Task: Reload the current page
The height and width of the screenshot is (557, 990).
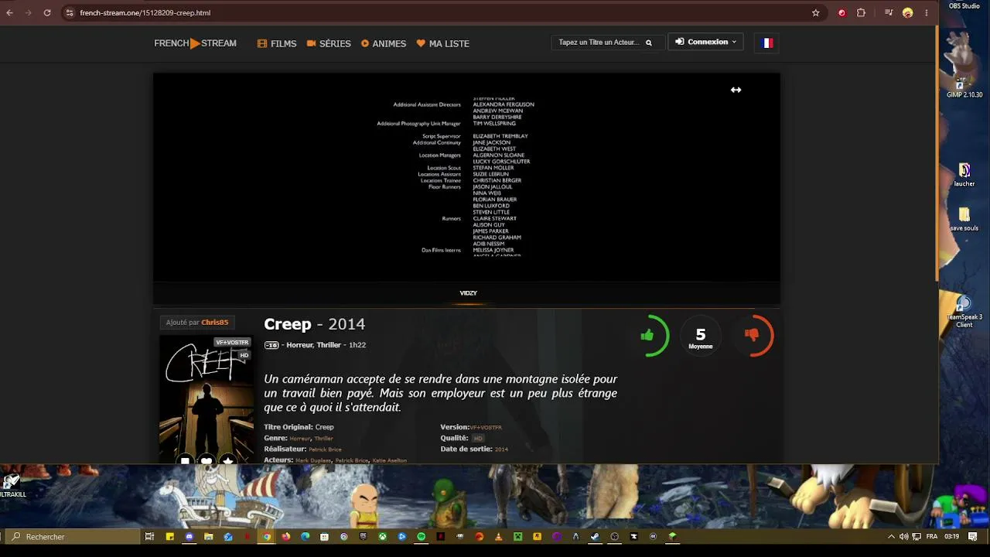Action: click(47, 12)
